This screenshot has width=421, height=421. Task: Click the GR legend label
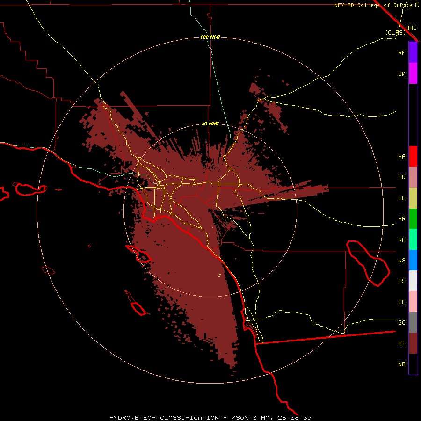pos(401,177)
